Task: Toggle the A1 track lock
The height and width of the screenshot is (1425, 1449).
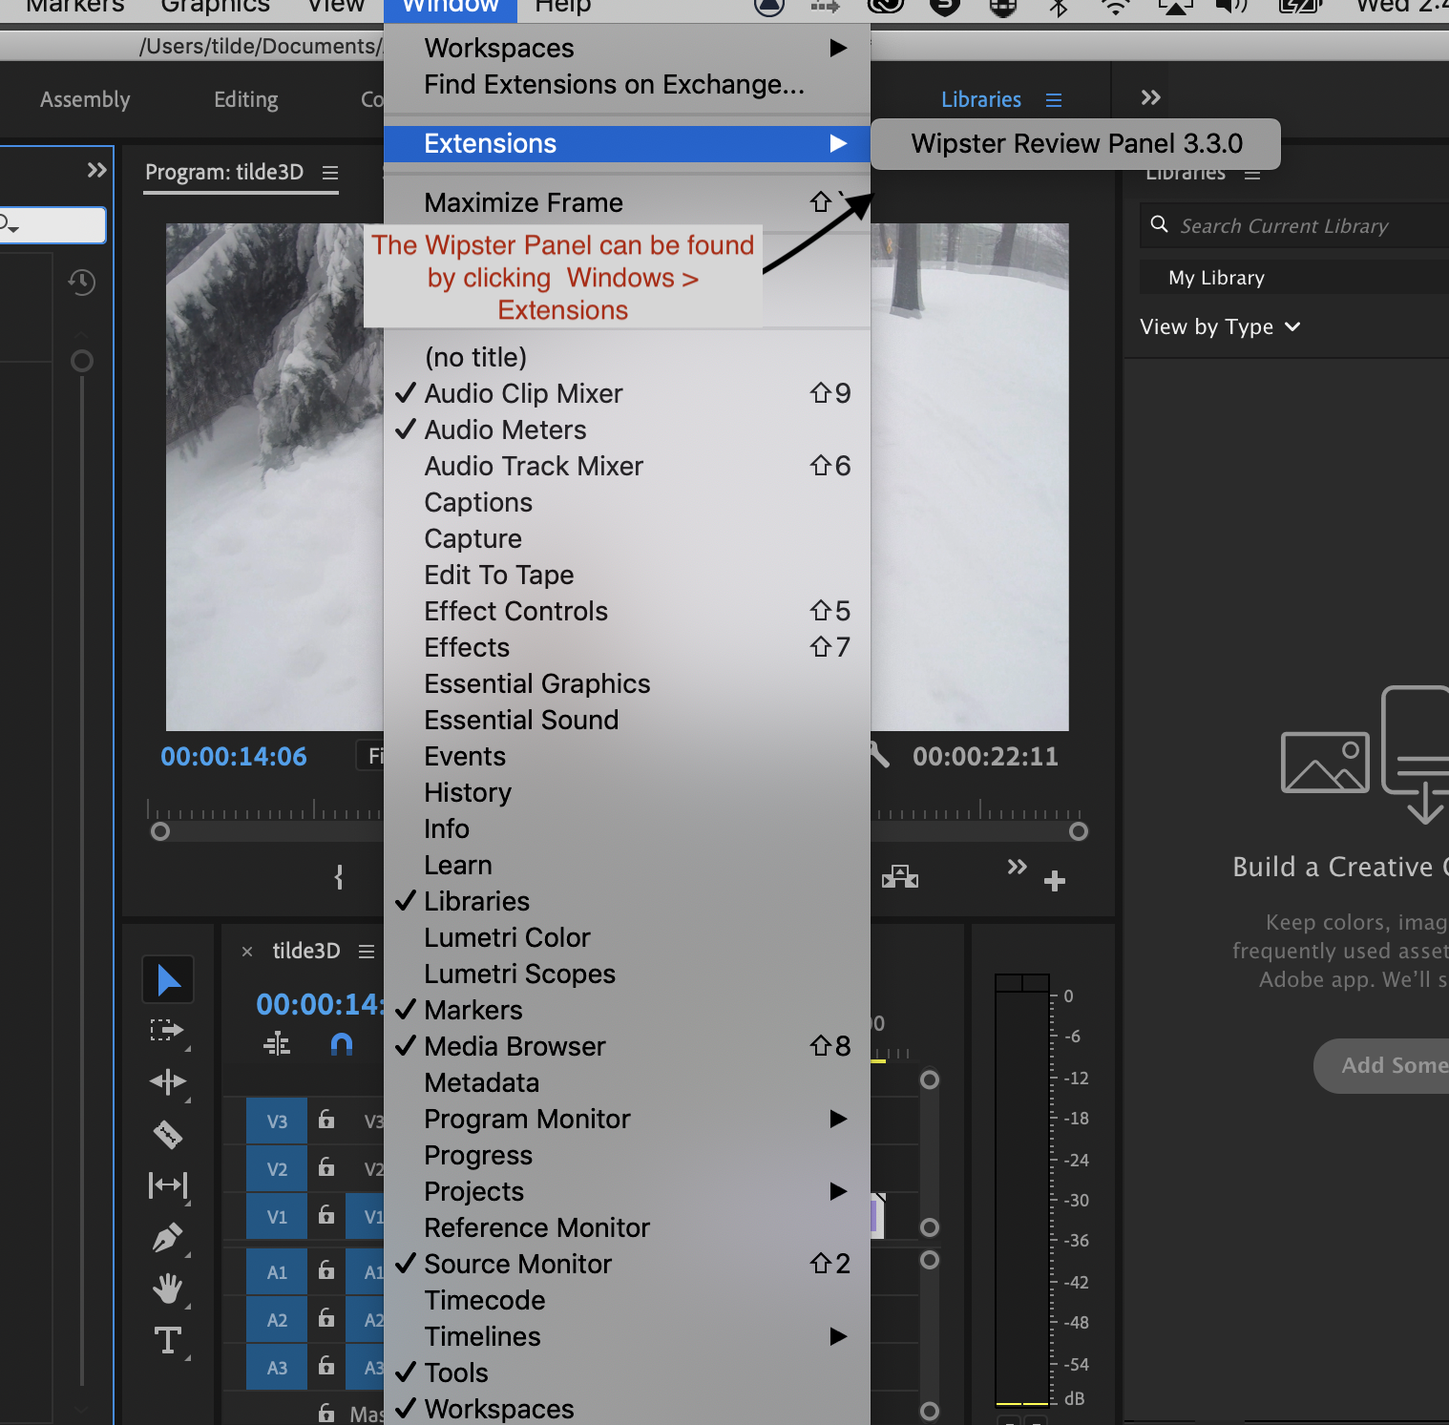Action: coord(326,1270)
